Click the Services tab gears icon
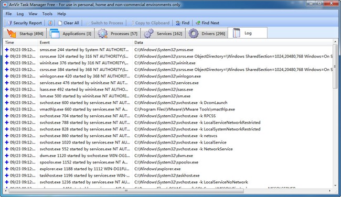The height and width of the screenshot is (197, 341). coord(148,34)
